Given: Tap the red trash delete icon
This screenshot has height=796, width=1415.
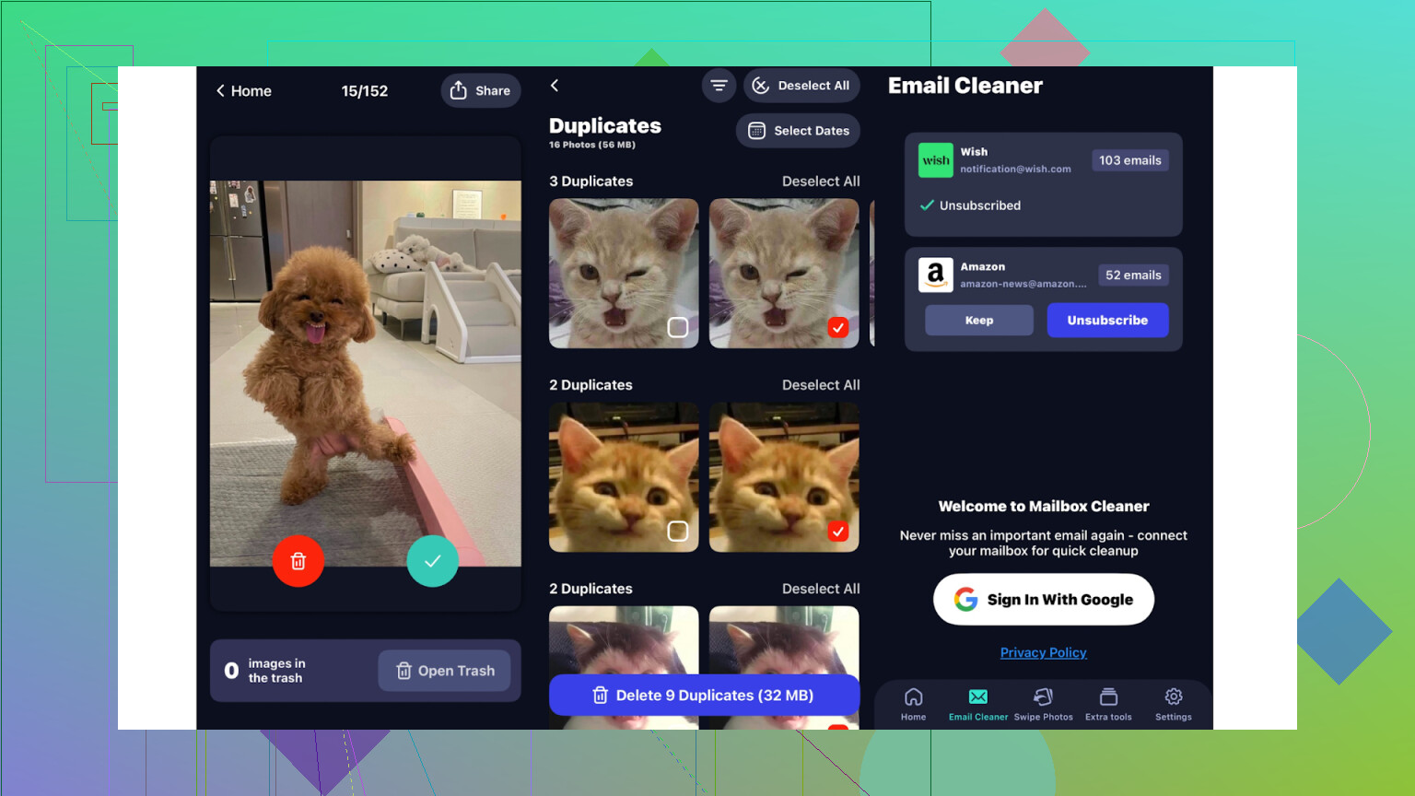Looking at the screenshot, I should click(298, 561).
